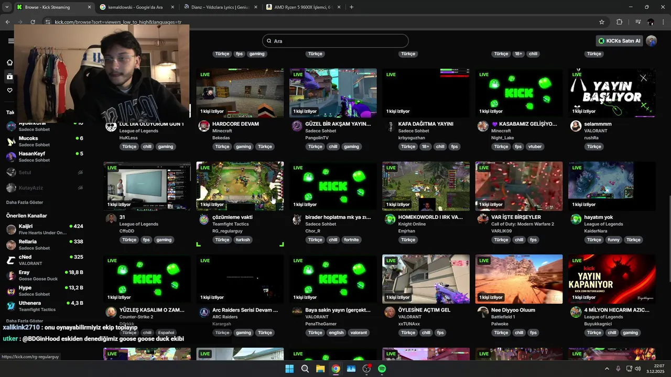Screen dimensions: 671x377
Task: Click english tag under Baya sakin yayın
Action: coord(336,332)
